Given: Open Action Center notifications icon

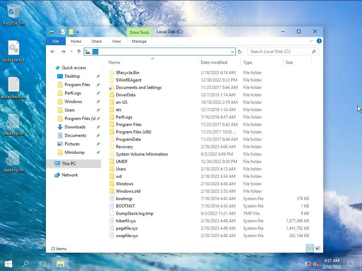Looking at the screenshot, I should pyautogui.click(x=350, y=264).
